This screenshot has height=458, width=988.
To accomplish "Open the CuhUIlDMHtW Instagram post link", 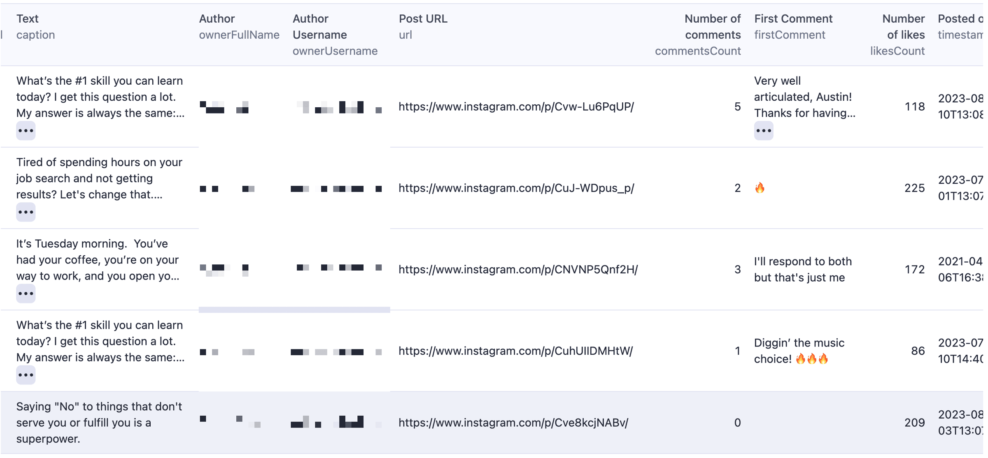I will 516,351.
